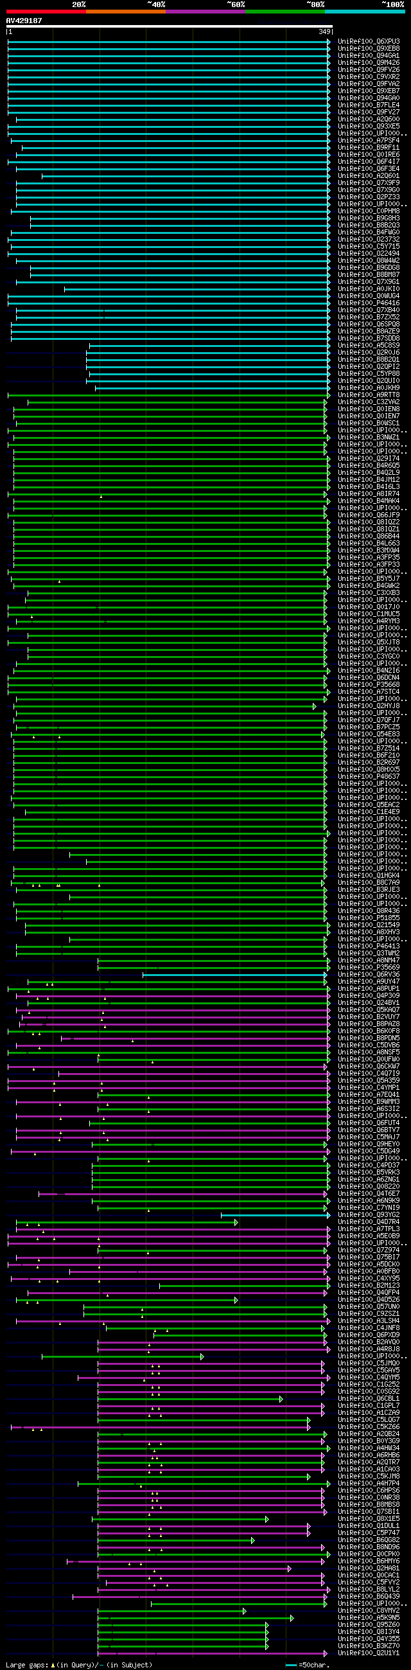
Task: Select the UniRef100_Q8X1E5 label
Action: click(x=369, y=1519)
